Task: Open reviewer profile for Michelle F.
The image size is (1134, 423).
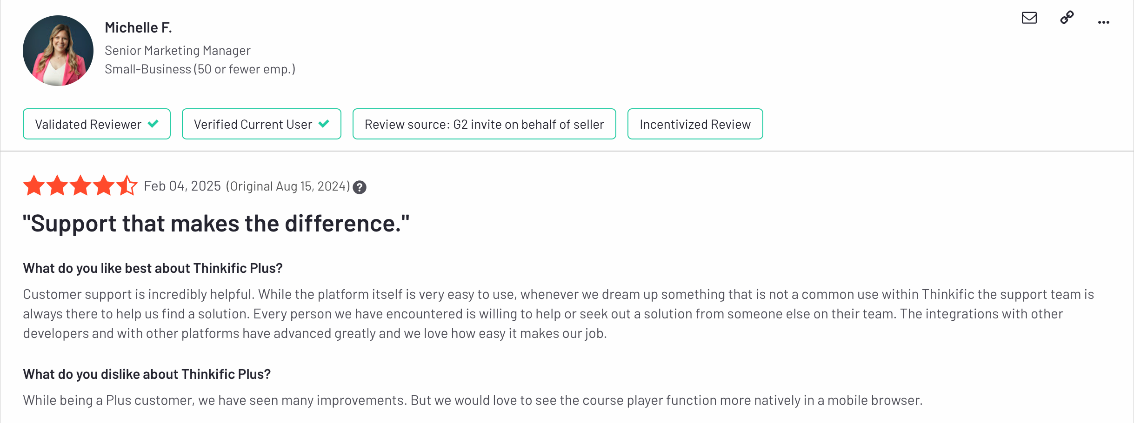Action: click(138, 27)
